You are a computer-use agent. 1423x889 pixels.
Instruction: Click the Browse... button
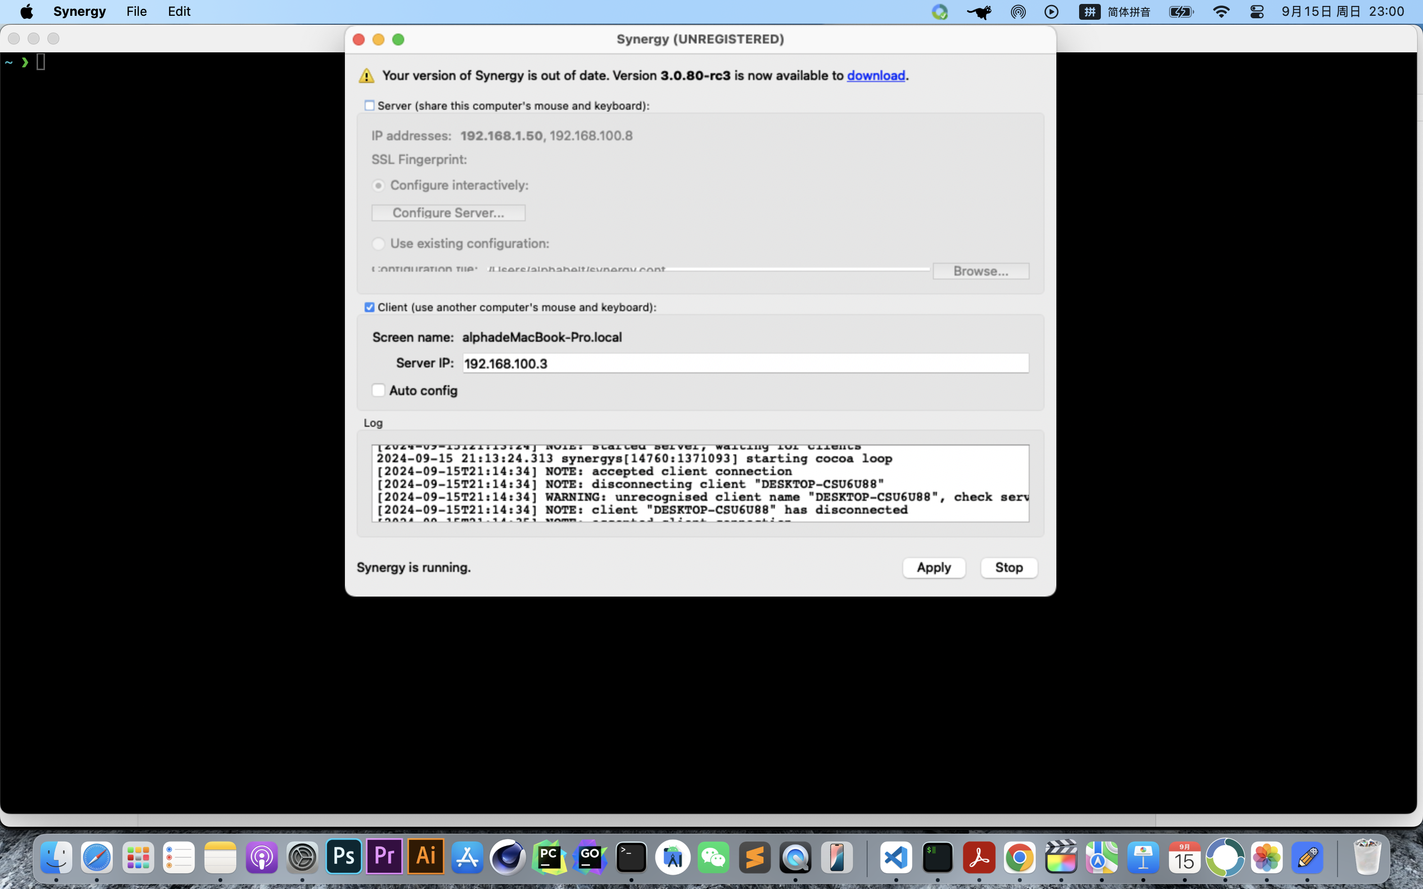[x=981, y=271]
